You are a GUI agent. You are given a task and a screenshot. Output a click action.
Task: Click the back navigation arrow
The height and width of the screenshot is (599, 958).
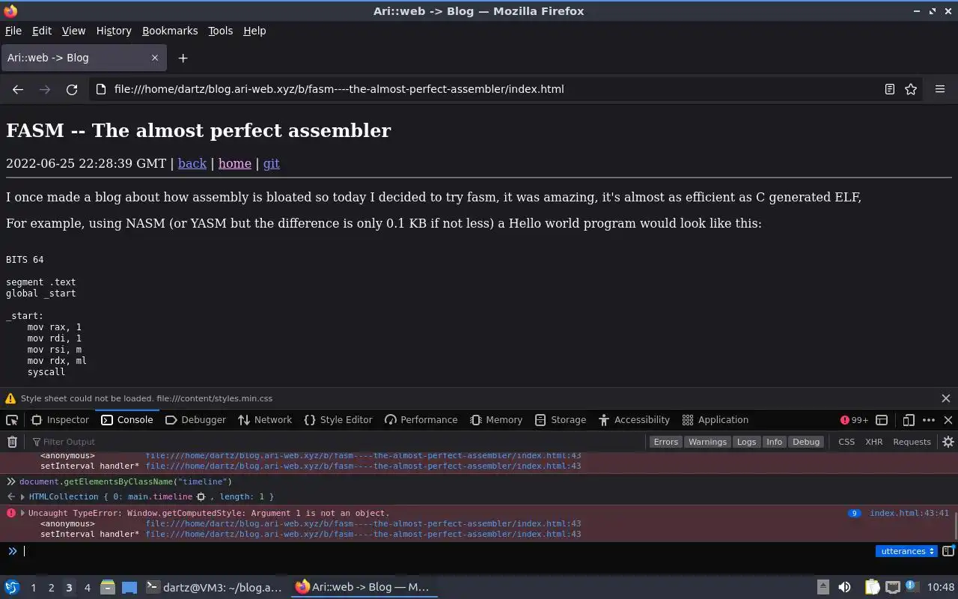pos(18,89)
